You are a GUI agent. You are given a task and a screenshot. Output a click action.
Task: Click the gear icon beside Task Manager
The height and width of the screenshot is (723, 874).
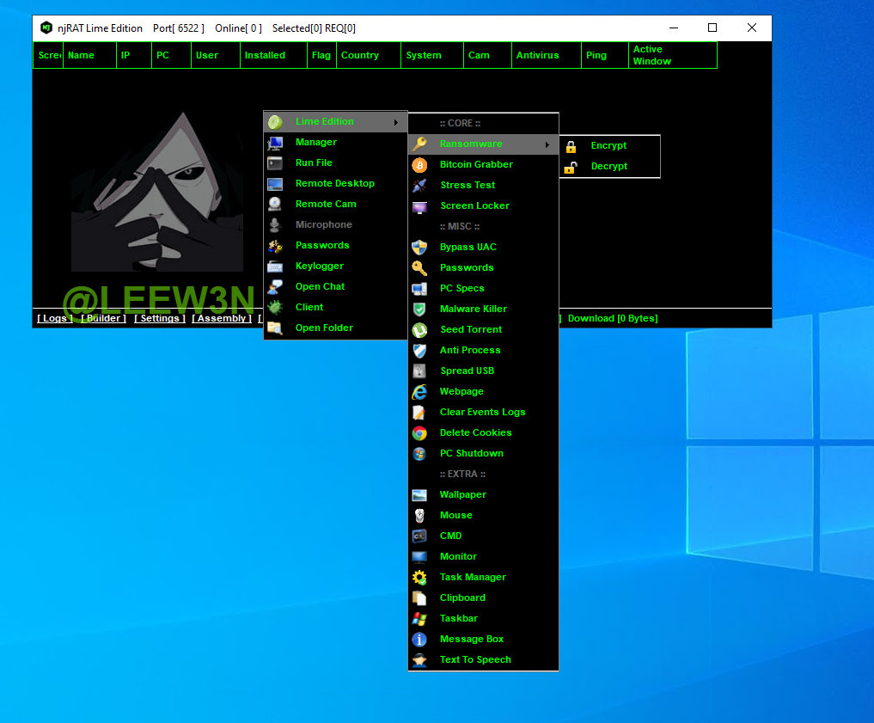pyautogui.click(x=419, y=578)
